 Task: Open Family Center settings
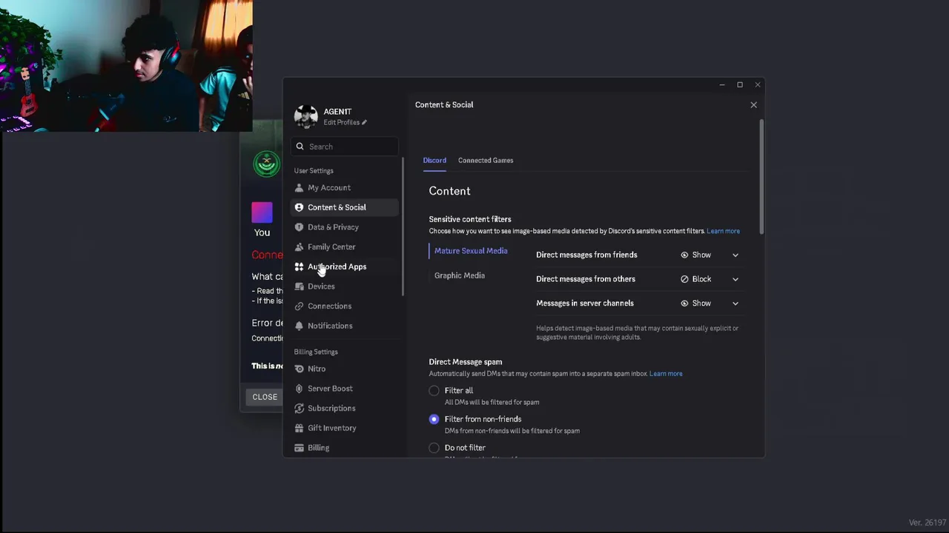(344, 247)
